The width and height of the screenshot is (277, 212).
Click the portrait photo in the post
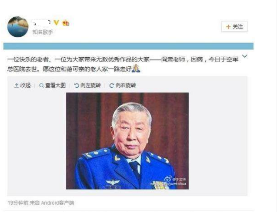click(127, 141)
